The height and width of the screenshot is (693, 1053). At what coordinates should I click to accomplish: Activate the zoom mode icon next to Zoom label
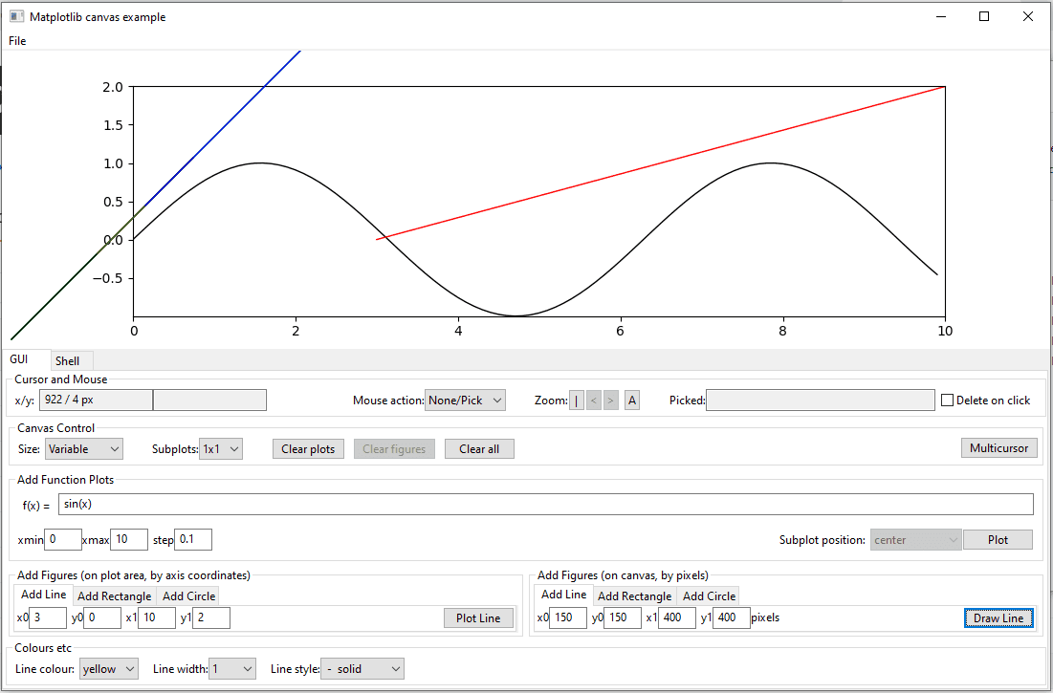click(577, 400)
